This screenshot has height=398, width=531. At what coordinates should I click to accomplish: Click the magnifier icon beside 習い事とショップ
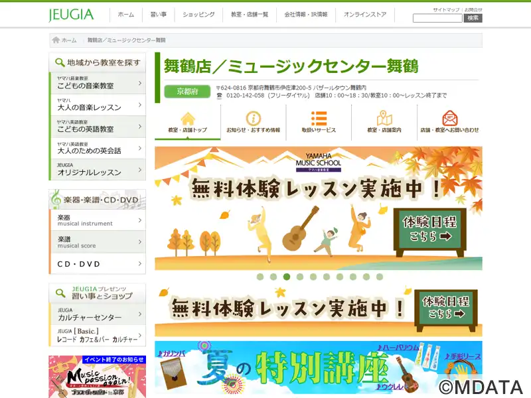tap(60, 293)
